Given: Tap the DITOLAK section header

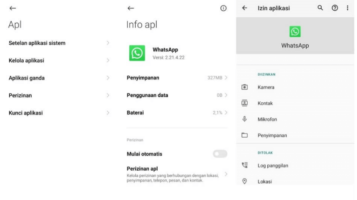Looking at the screenshot, I should click(265, 153).
